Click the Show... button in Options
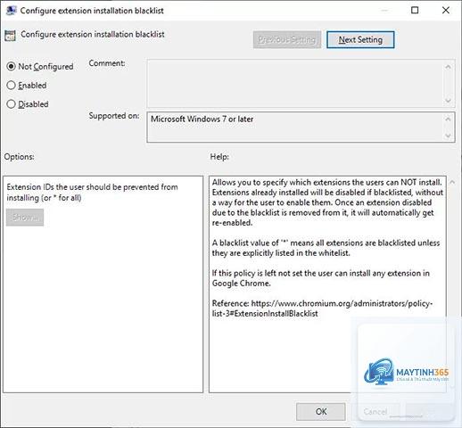This screenshot has width=462, height=428. point(25,218)
